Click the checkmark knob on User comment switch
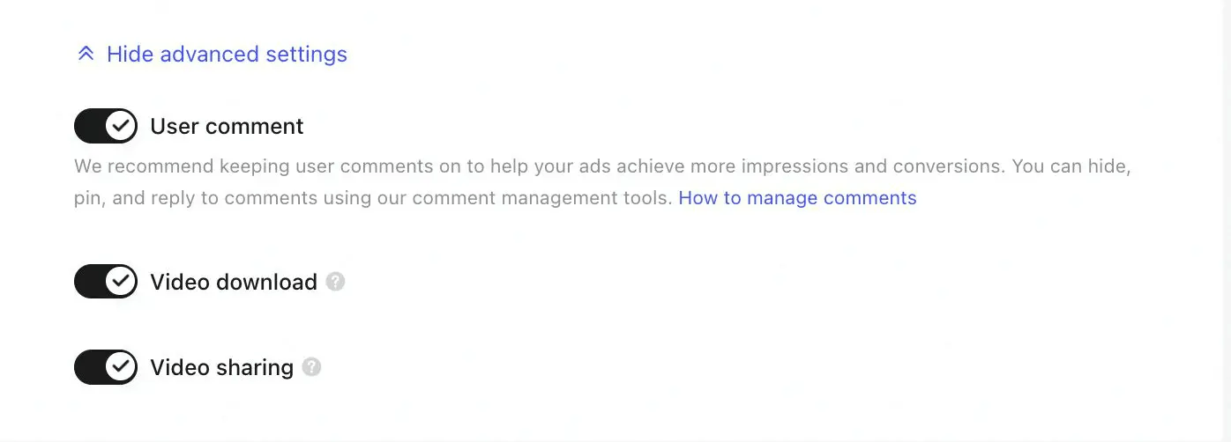 (x=121, y=126)
